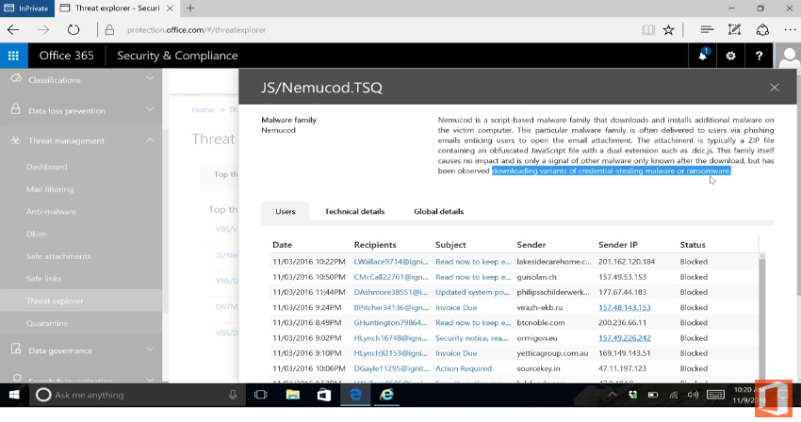Collapse the Threat management section

(x=152, y=140)
